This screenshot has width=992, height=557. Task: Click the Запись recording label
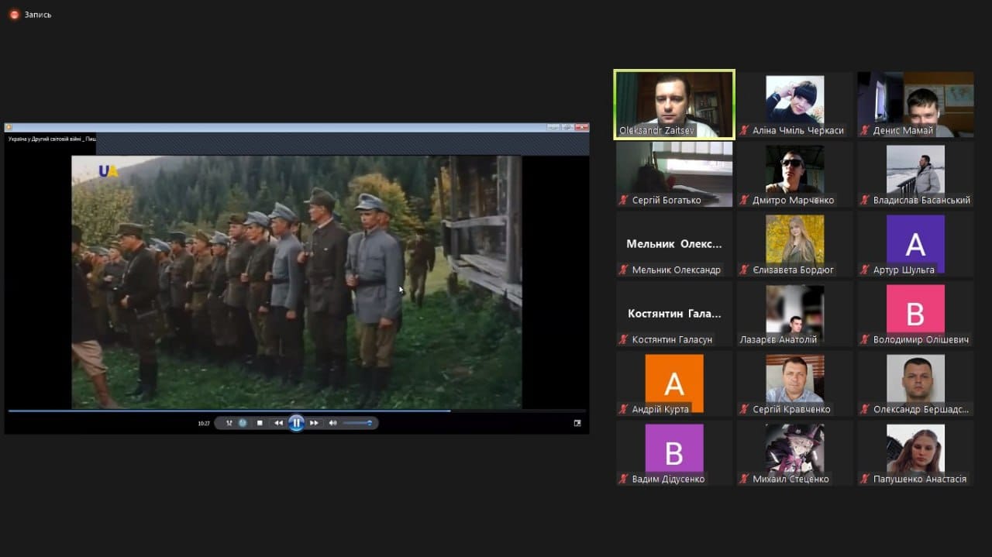click(38, 15)
